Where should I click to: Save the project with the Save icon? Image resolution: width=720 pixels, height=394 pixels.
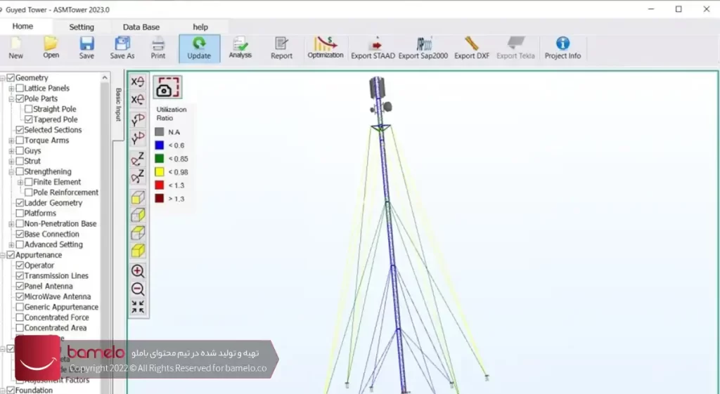click(x=86, y=48)
